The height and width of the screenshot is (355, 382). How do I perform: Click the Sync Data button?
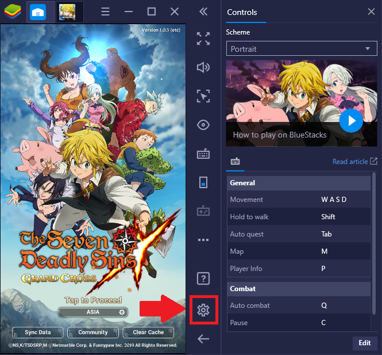click(x=38, y=333)
